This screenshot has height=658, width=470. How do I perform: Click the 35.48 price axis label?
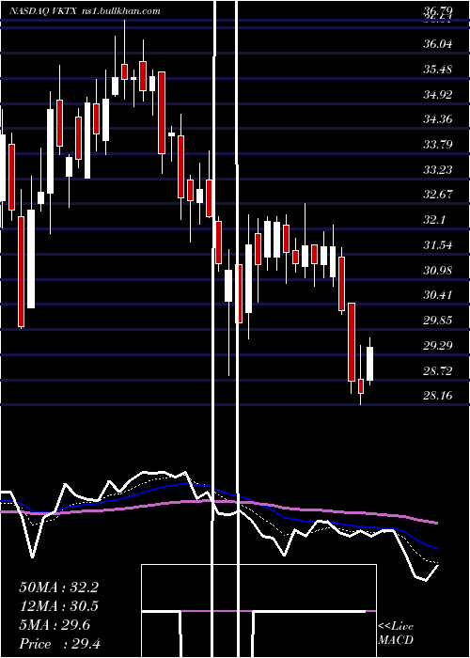pos(438,69)
